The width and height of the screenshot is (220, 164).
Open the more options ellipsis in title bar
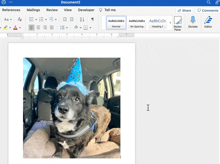point(11,2)
